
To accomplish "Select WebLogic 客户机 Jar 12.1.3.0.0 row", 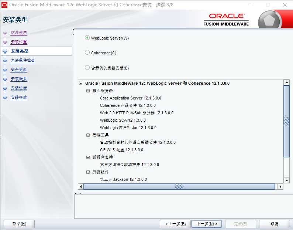I will [128, 128].
